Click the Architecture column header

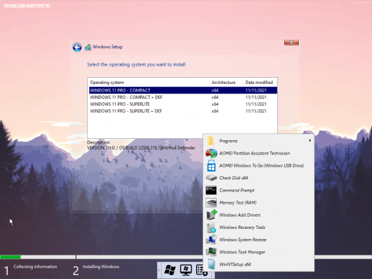[226, 83]
